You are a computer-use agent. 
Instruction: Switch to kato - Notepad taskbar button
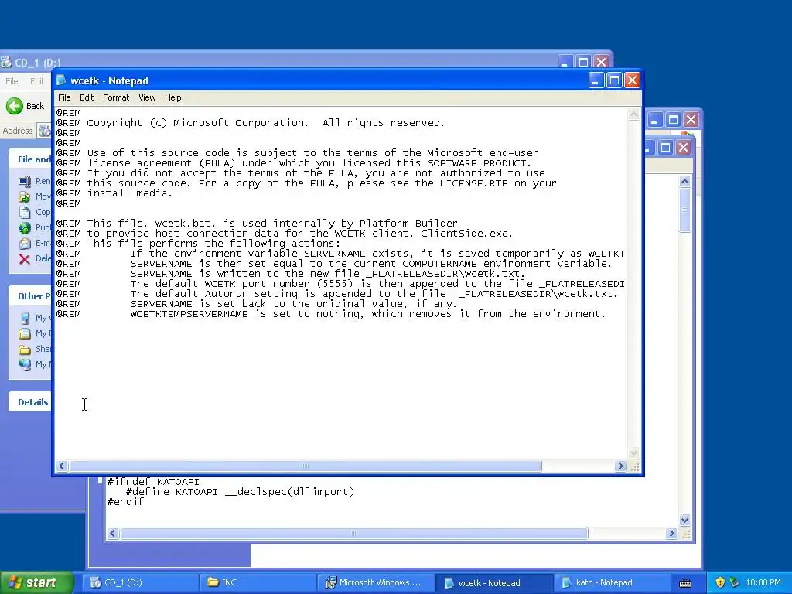611,582
